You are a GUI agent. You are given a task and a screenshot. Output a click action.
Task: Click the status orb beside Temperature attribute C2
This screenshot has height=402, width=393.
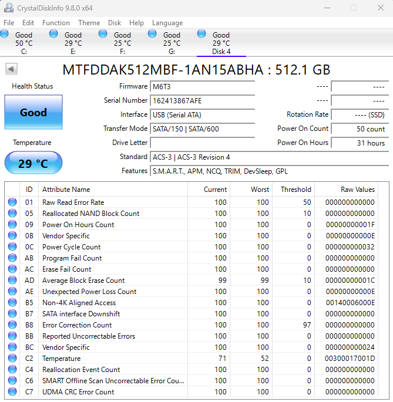[x=12, y=358]
